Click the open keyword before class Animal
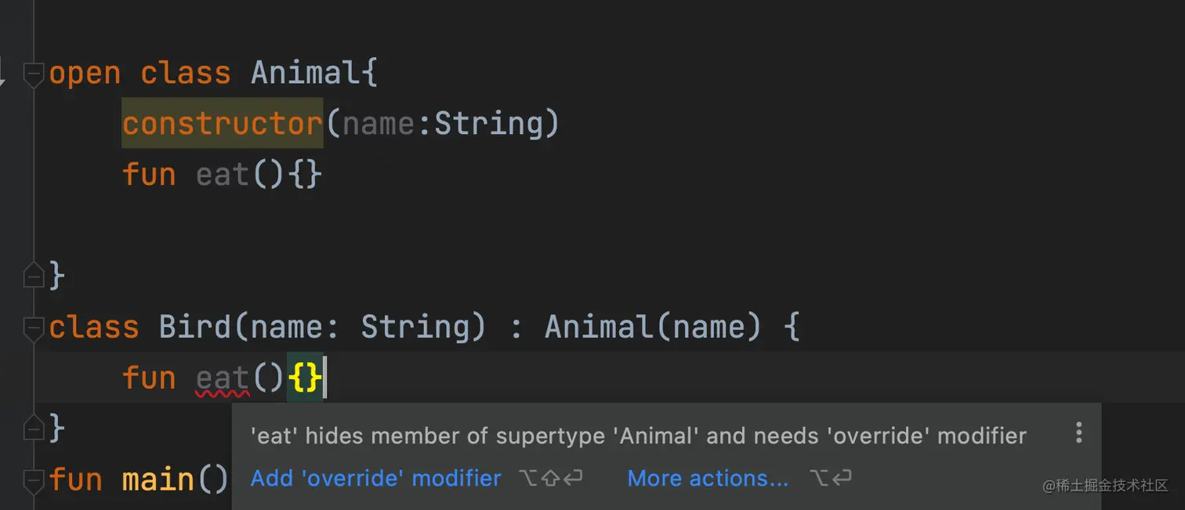 [85, 74]
